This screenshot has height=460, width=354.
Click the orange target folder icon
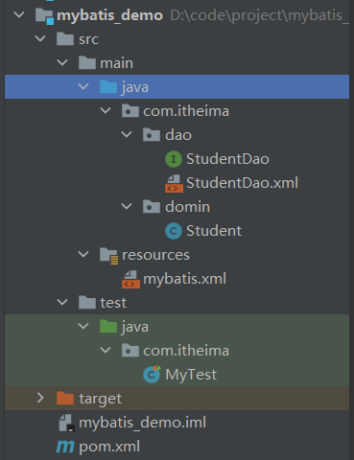[65, 399]
